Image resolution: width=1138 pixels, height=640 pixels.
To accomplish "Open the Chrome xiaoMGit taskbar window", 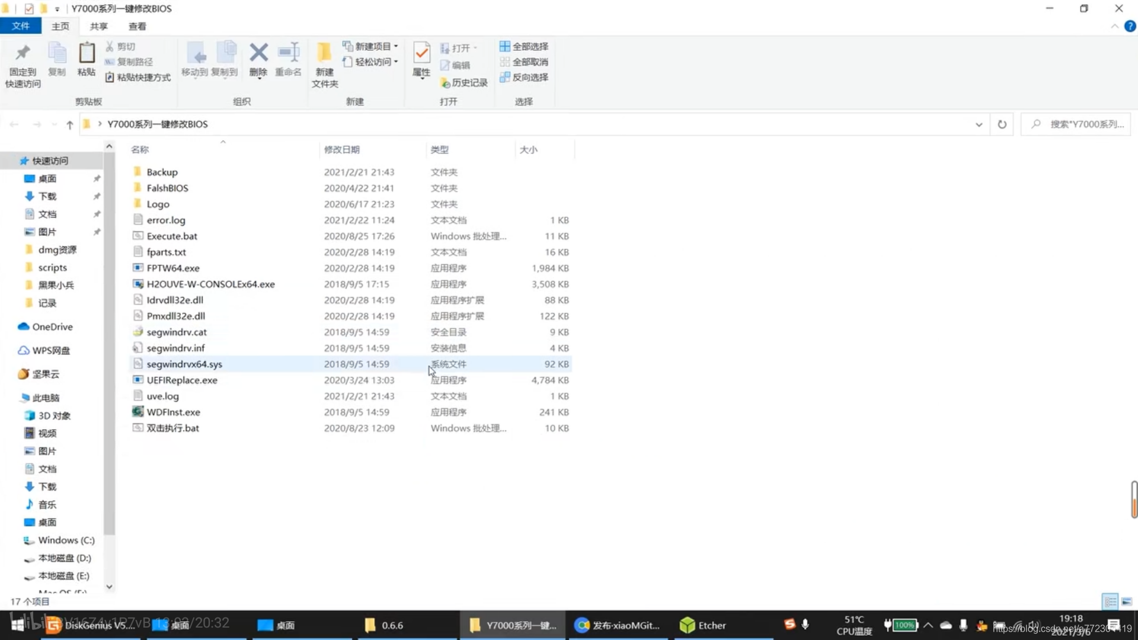I will [617, 625].
